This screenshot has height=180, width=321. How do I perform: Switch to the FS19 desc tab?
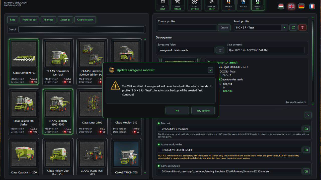[x=229, y=5]
